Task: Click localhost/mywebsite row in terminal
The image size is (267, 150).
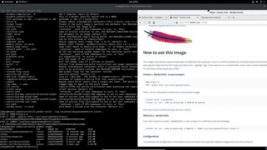Action: click(48, 137)
